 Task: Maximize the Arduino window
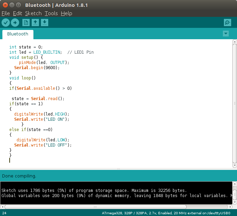tap(19, 5)
